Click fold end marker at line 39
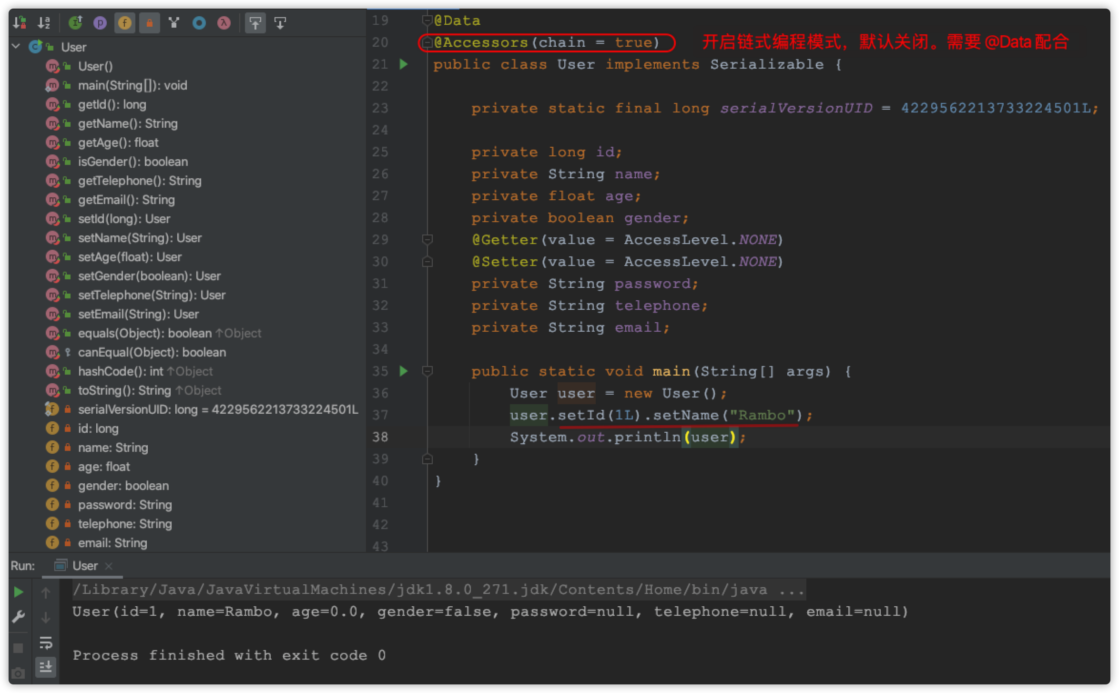The image size is (1119, 693). (427, 459)
